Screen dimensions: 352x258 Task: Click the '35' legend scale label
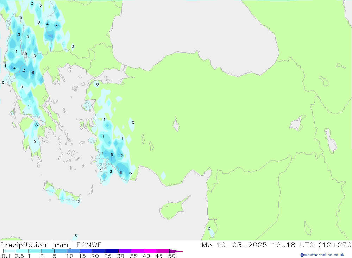tap(133, 256)
